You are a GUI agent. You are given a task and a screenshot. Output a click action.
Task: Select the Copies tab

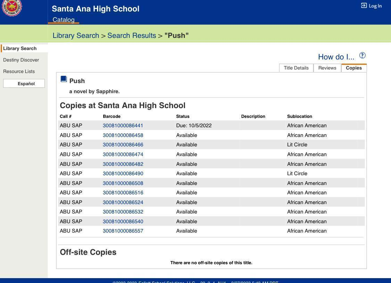[x=354, y=68]
